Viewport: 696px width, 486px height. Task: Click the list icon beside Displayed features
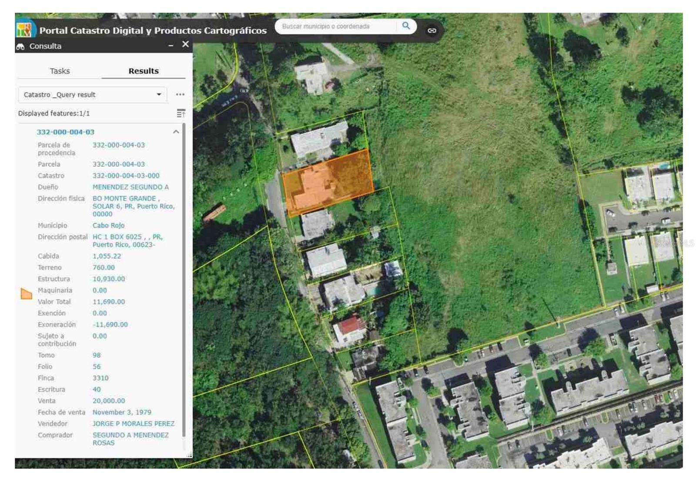(x=181, y=113)
